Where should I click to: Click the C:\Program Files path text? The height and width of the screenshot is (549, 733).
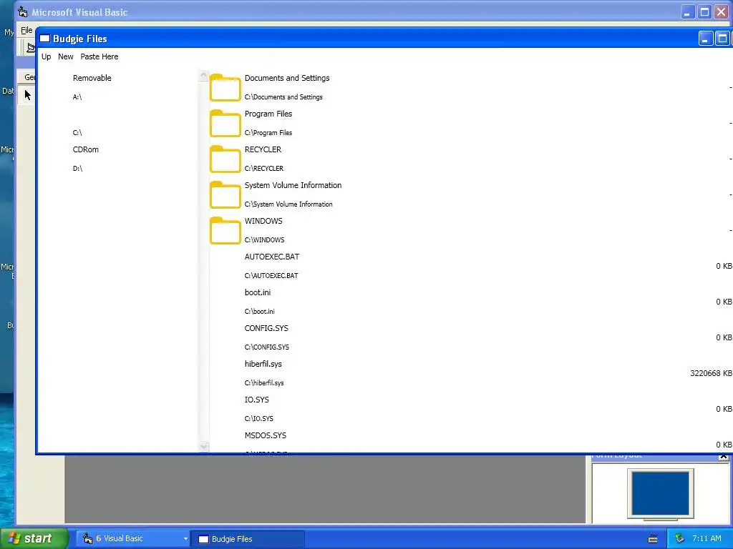pyautogui.click(x=268, y=132)
